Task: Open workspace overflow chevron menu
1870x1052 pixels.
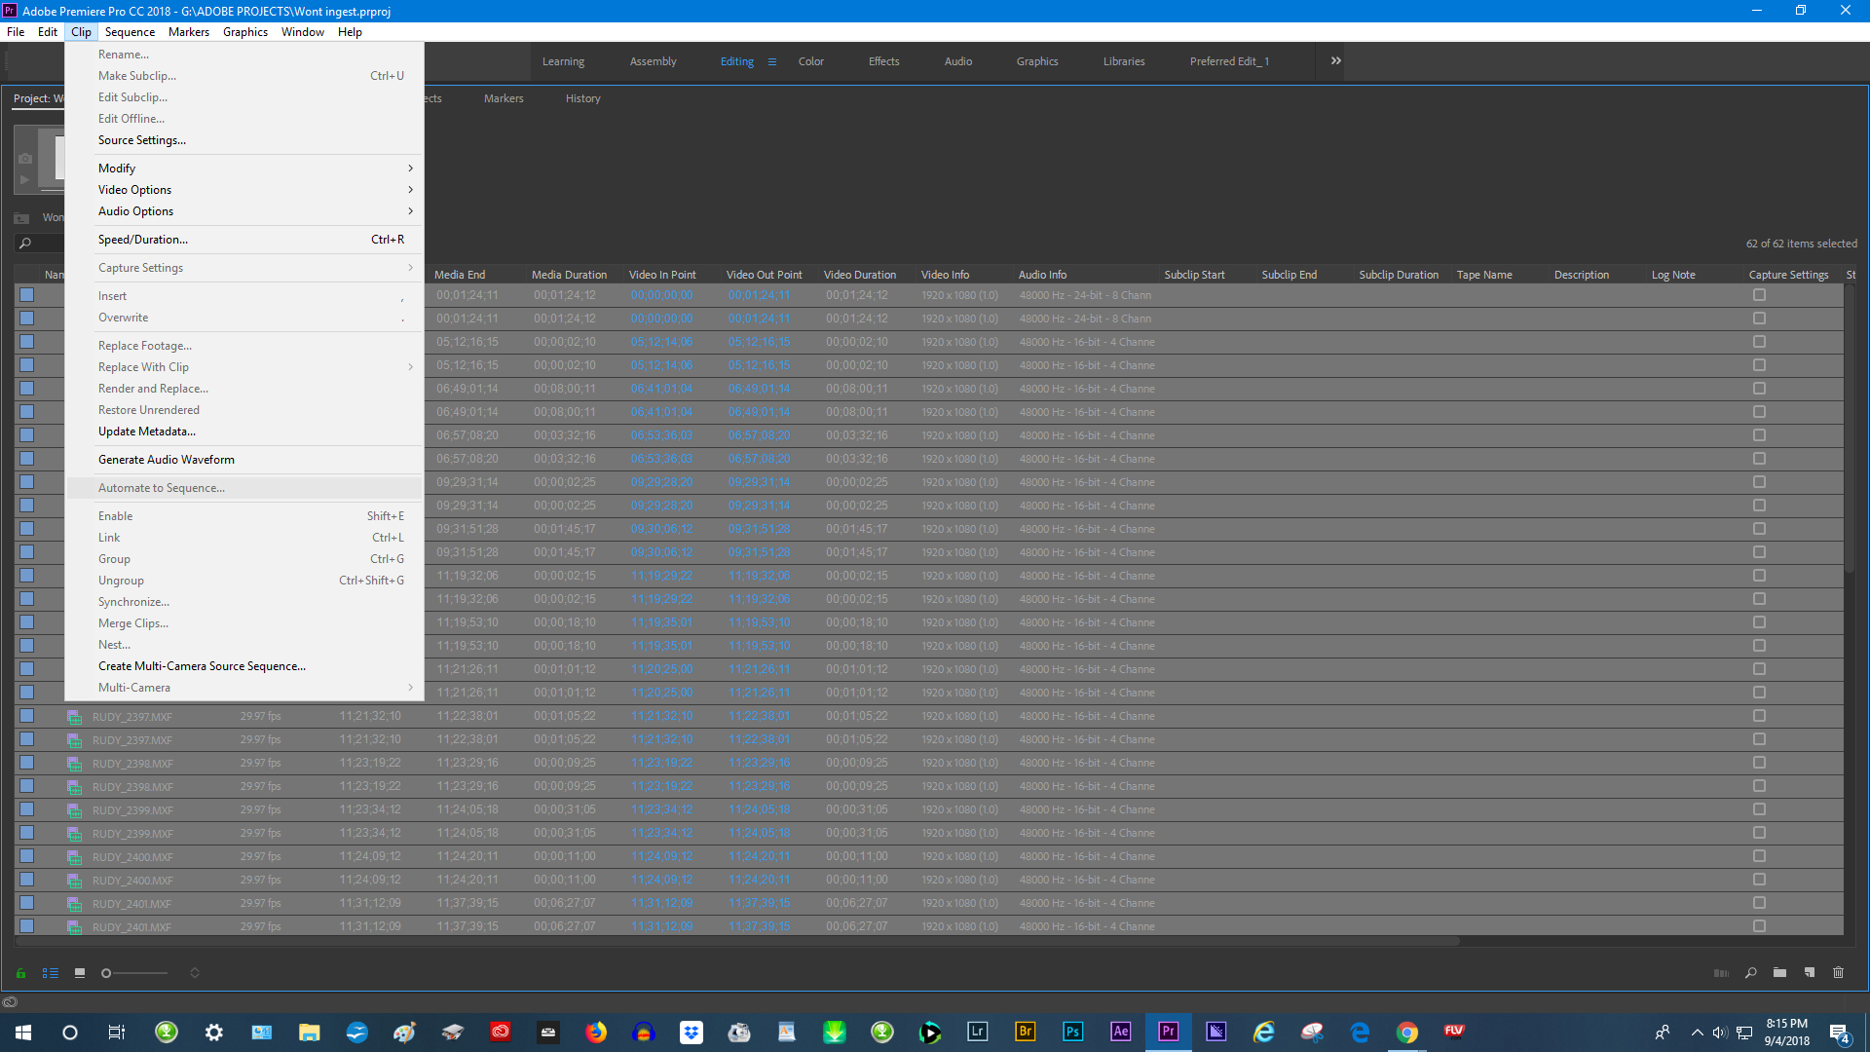Action: point(1336,60)
